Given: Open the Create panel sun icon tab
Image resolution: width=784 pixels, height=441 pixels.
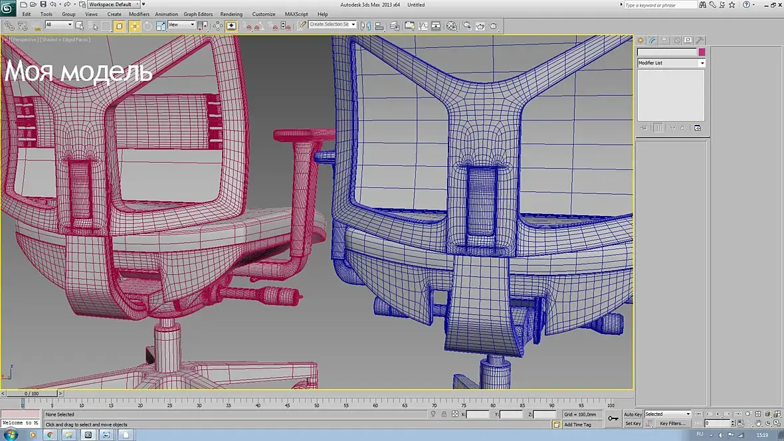Looking at the screenshot, I should 640,40.
